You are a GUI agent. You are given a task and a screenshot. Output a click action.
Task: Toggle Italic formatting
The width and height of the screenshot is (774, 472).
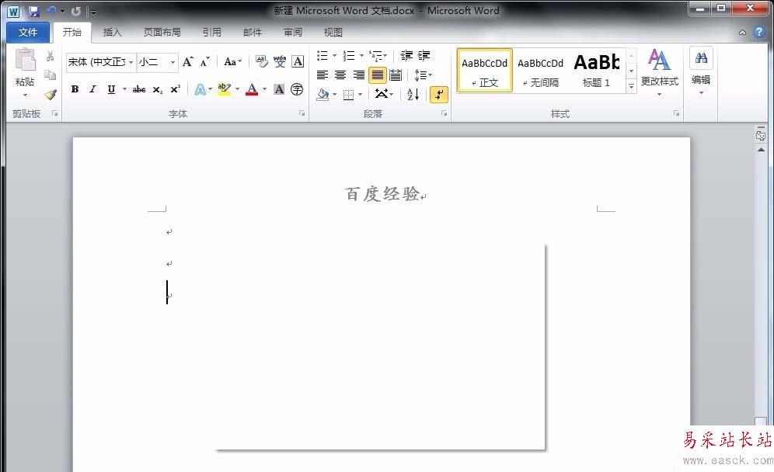(x=92, y=89)
